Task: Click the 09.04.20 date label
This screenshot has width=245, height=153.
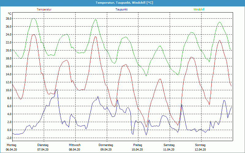Action: (x=106, y=150)
